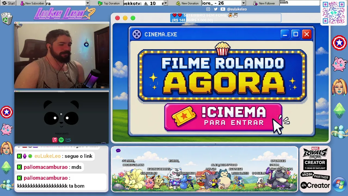This screenshot has height=196, width=348.
Task: Click the euLukeLeo username in chat
Action: [x=47, y=156]
